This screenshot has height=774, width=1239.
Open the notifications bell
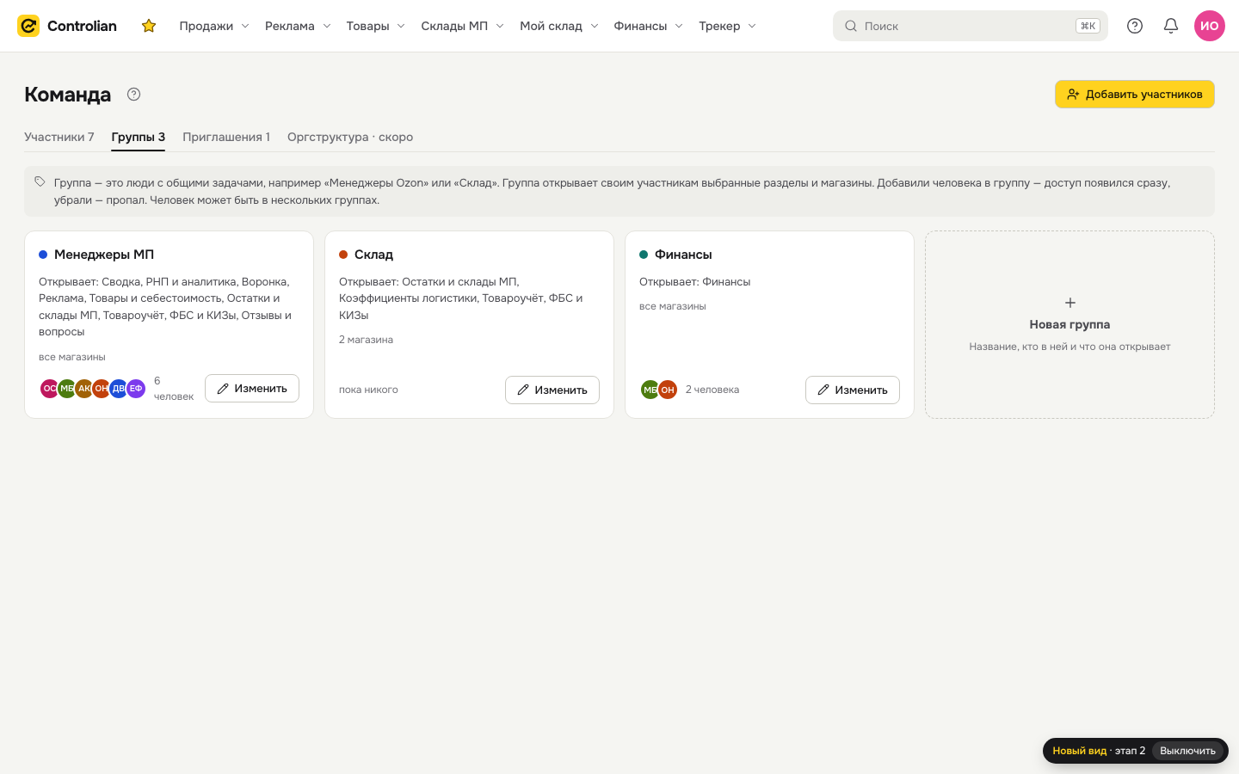[x=1171, y=26]
